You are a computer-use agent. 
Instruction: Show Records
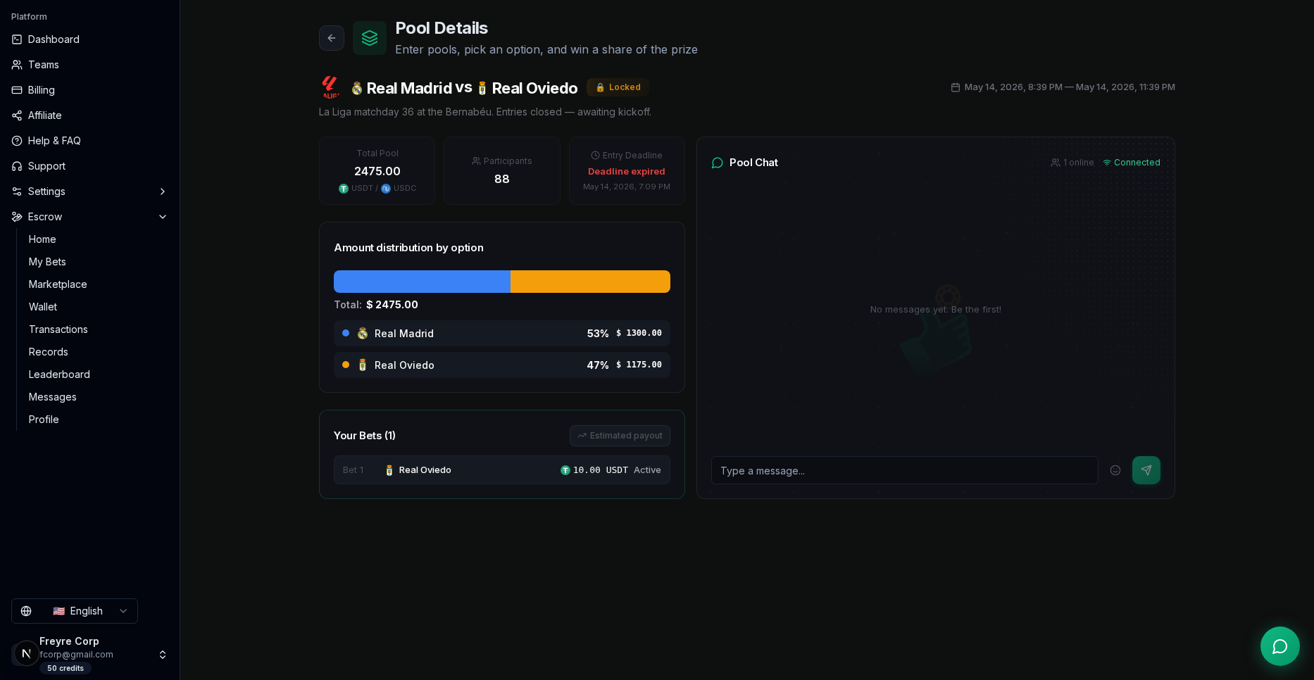pos(49,352)
